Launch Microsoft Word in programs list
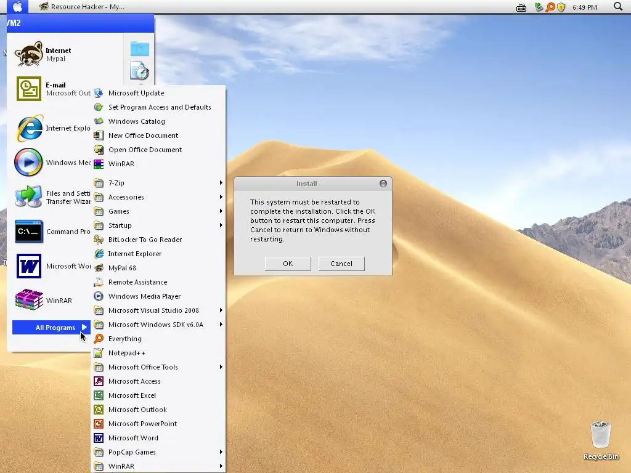 (158, 438)
